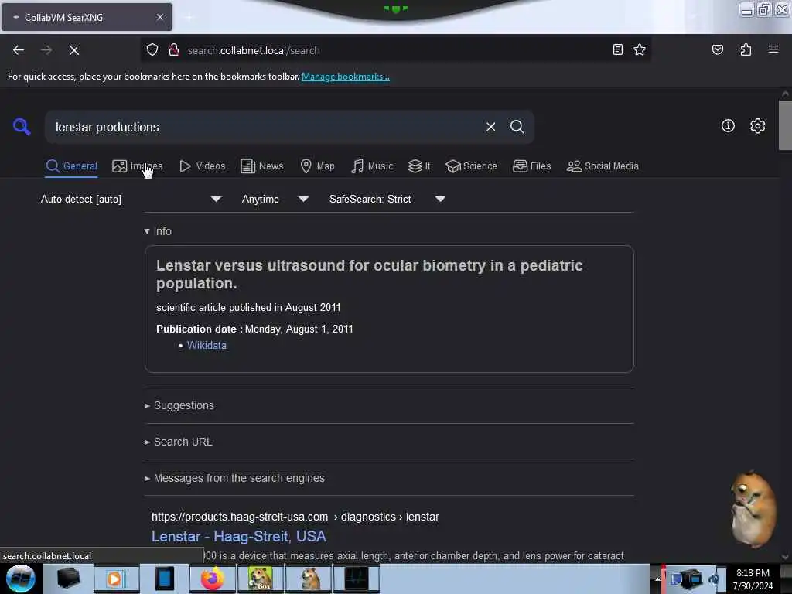
Task: Open the Pocket save icon
Action: (x=717, y=49)
